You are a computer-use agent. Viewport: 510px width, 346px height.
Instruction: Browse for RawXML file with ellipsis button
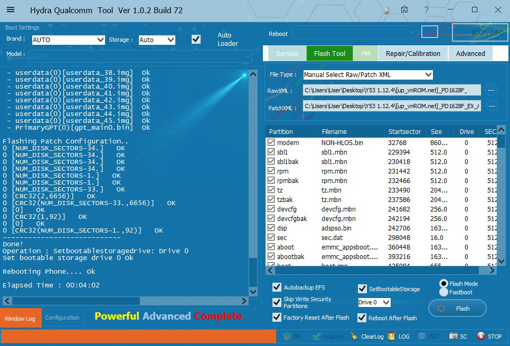491,90
